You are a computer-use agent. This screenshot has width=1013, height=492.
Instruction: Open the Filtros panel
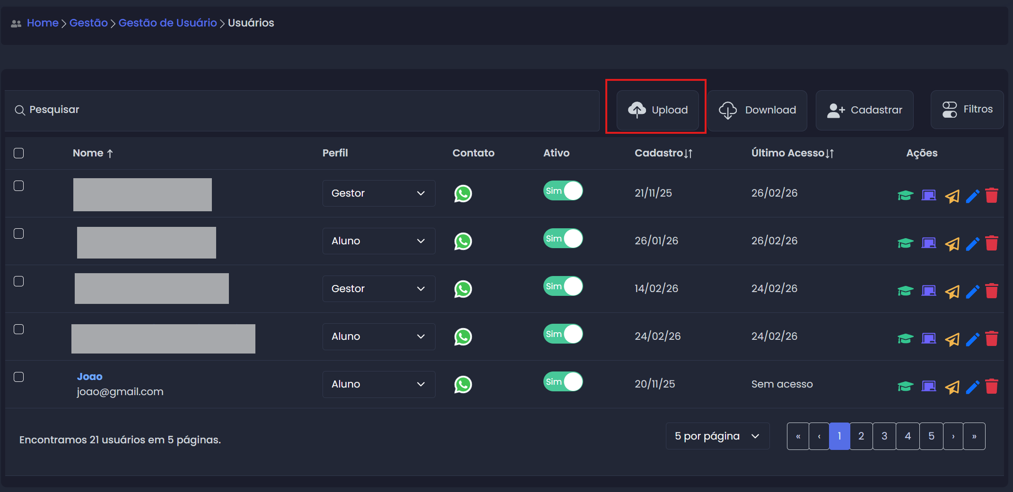[x=967, y=109]
